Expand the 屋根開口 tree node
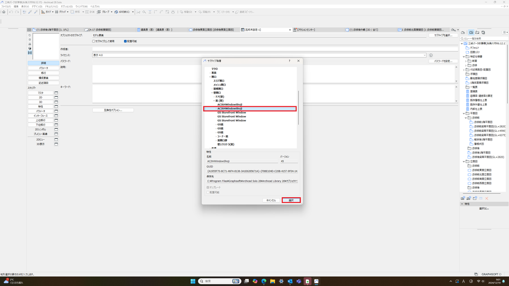Screen dimensions: 509x286 pyautogui.click(x=212, y=89)
